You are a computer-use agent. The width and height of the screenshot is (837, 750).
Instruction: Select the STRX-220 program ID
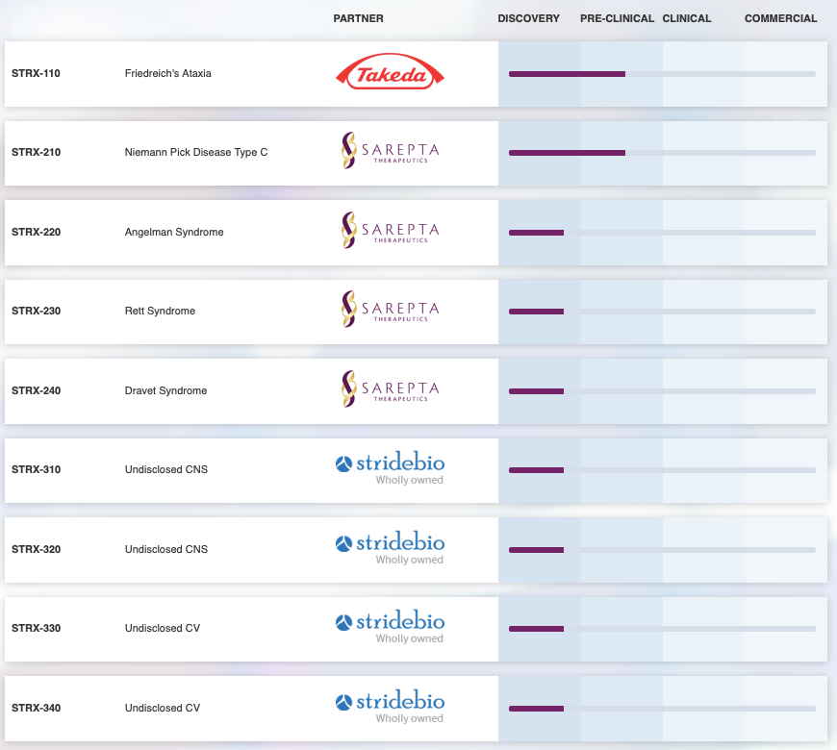pos(36,232)
